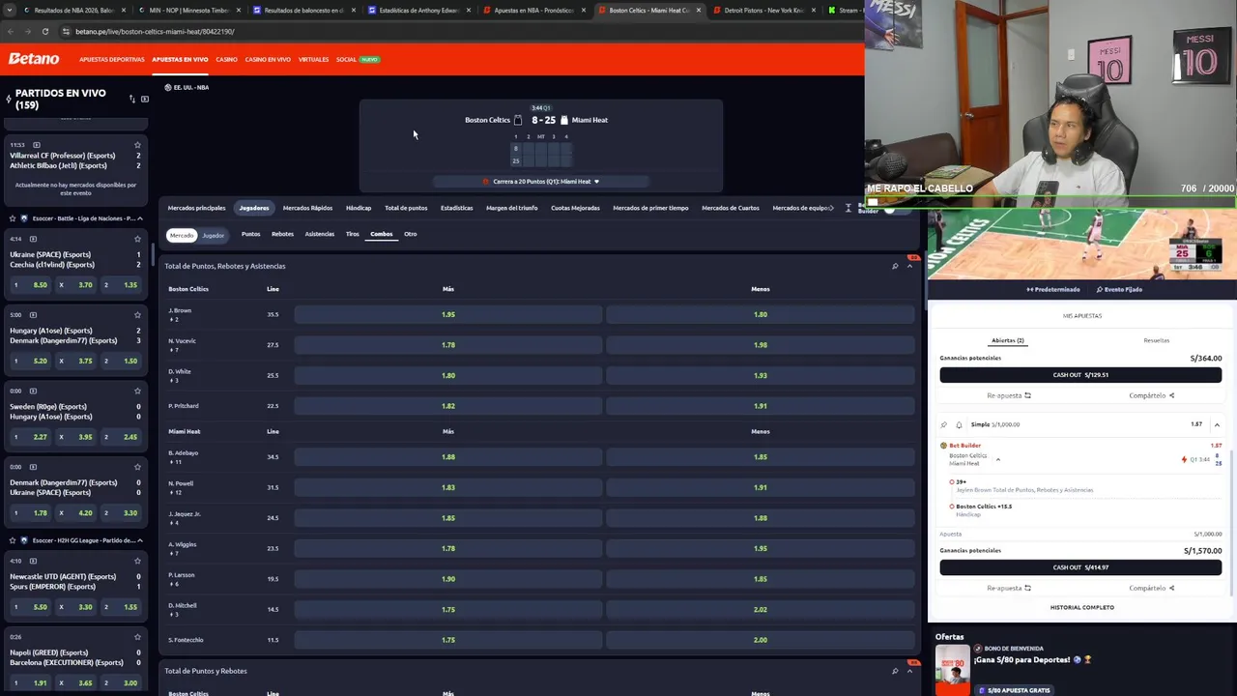Favorite the Denmark (Dangerdim77) vs Ukraine match

click(x=137, y=467)
